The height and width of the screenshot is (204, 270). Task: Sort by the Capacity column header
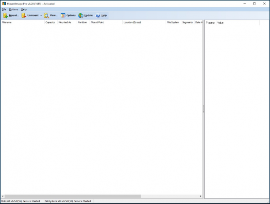[x=51, y=23]
